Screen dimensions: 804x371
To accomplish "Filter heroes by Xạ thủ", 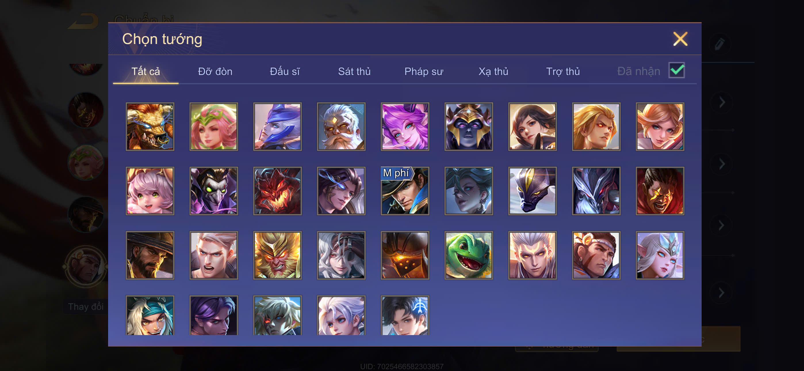I will (x=493, y=72).
